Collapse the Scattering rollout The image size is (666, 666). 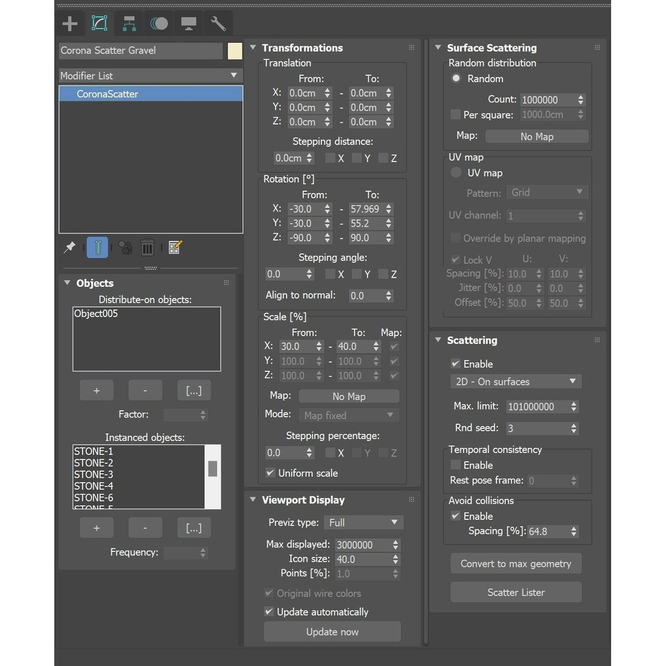(438, 340)
